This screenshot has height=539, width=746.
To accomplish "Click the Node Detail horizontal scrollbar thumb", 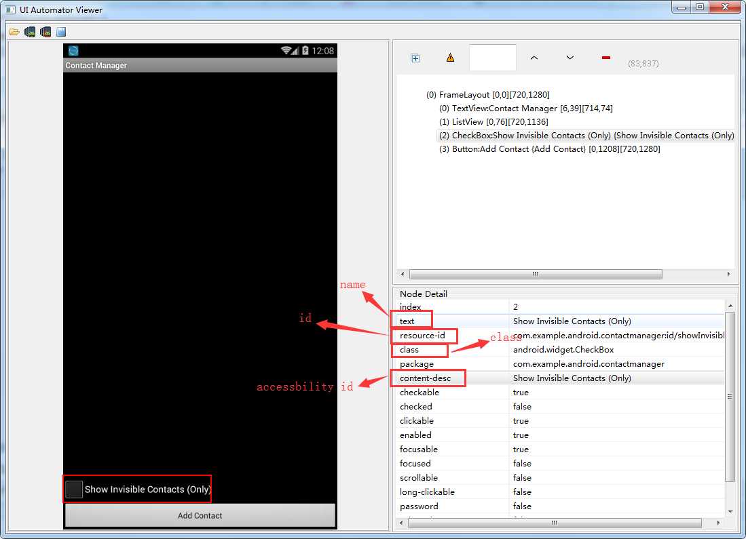I will (555, 523).
